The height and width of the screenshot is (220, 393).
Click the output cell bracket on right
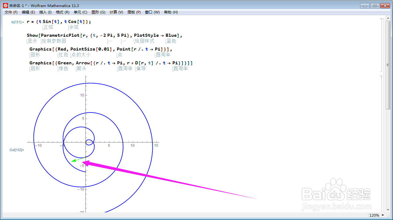pyautogui.click(x=382, y=144)
